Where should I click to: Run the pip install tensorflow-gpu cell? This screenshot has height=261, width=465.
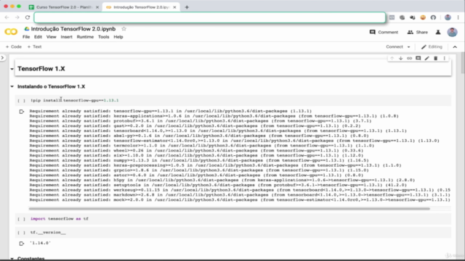(21, 101)
